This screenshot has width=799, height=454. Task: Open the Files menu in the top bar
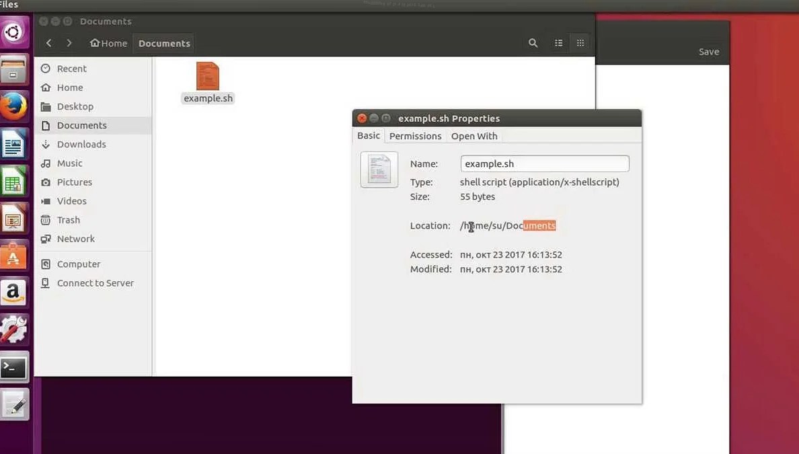click(x=9, y=5)
